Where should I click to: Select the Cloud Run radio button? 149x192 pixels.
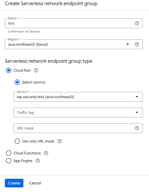pyautogui.click(x=9, y=70)
